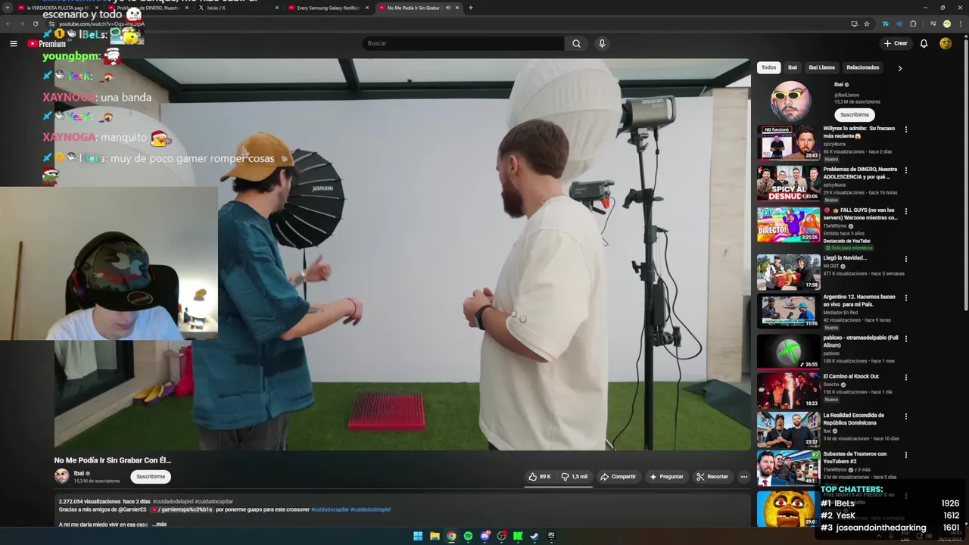Focus the Buscar search field

pyautogui.click(x=463, y=43)
